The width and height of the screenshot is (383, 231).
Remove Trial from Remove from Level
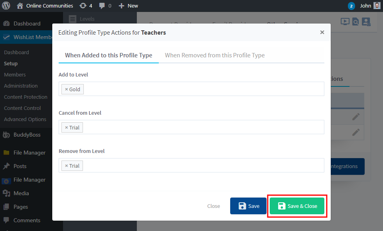[x=67, y=165]
